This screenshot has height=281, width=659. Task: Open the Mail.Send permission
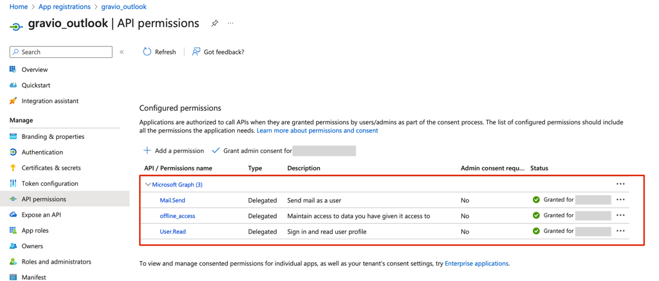coord(172,201)
